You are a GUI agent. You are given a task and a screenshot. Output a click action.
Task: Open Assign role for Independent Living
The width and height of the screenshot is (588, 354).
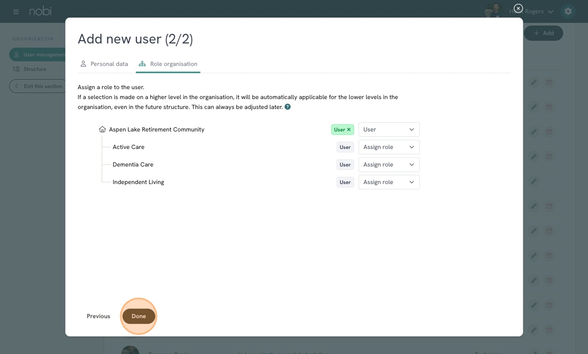388,183
